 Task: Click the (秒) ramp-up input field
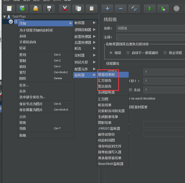tap(164, 81)
